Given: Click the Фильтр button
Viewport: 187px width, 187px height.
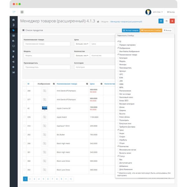Looking at the screenshot, I should pyautogui.click(x=168, y=31).
